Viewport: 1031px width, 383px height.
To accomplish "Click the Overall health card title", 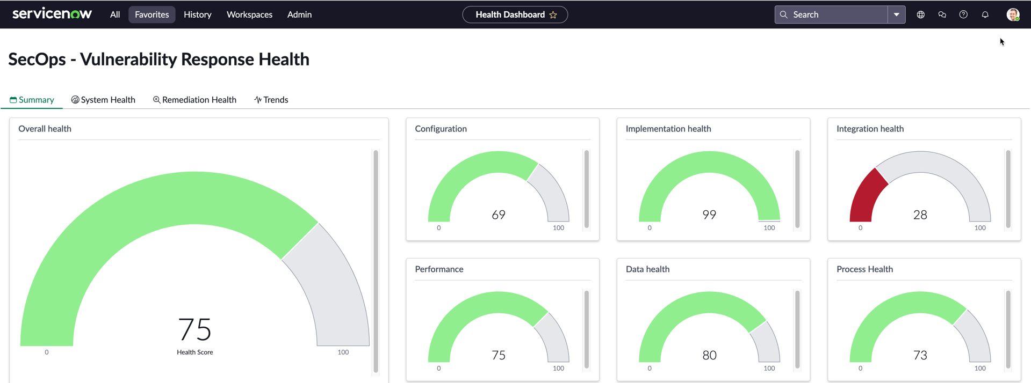I will point(45,129).
